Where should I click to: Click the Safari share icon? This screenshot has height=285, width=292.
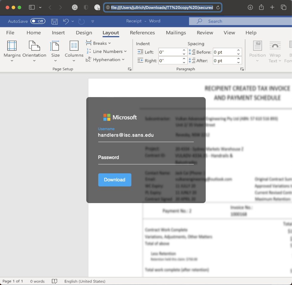[261, 7]
